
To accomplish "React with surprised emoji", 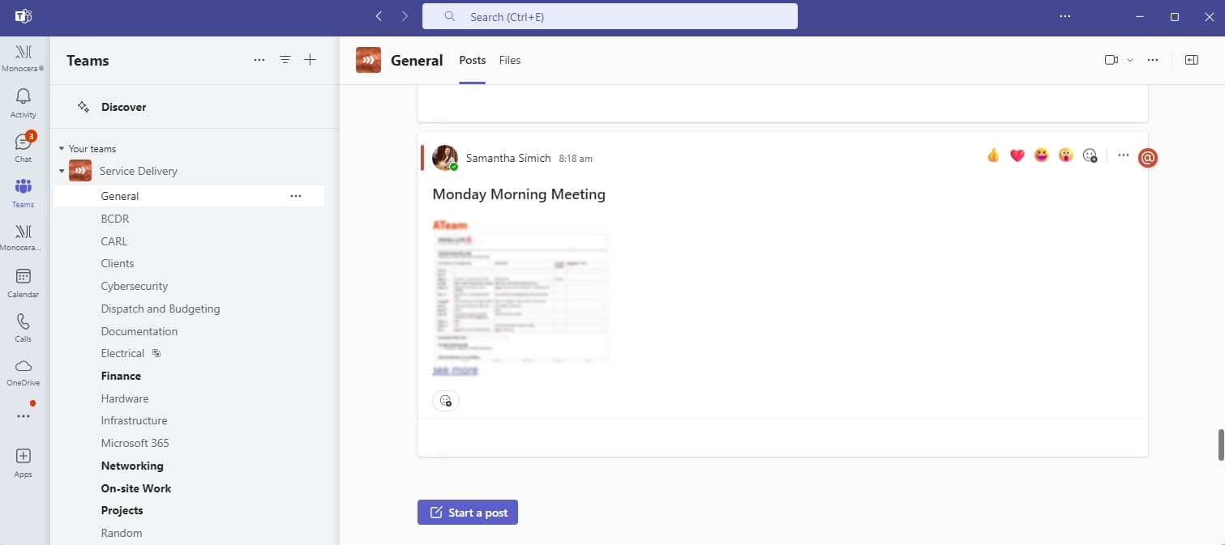I will (1066, 155).
